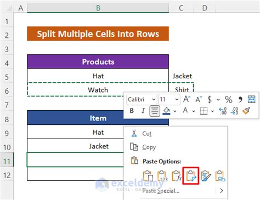Click the Hat cell in row 9
The width and height of the screenshot is (260, 200).
(75, 132)
